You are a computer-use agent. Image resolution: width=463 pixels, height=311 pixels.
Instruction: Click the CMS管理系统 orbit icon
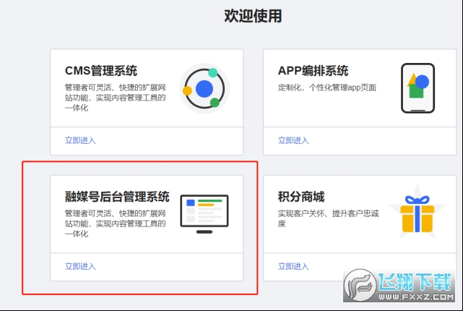coord(204,88)
